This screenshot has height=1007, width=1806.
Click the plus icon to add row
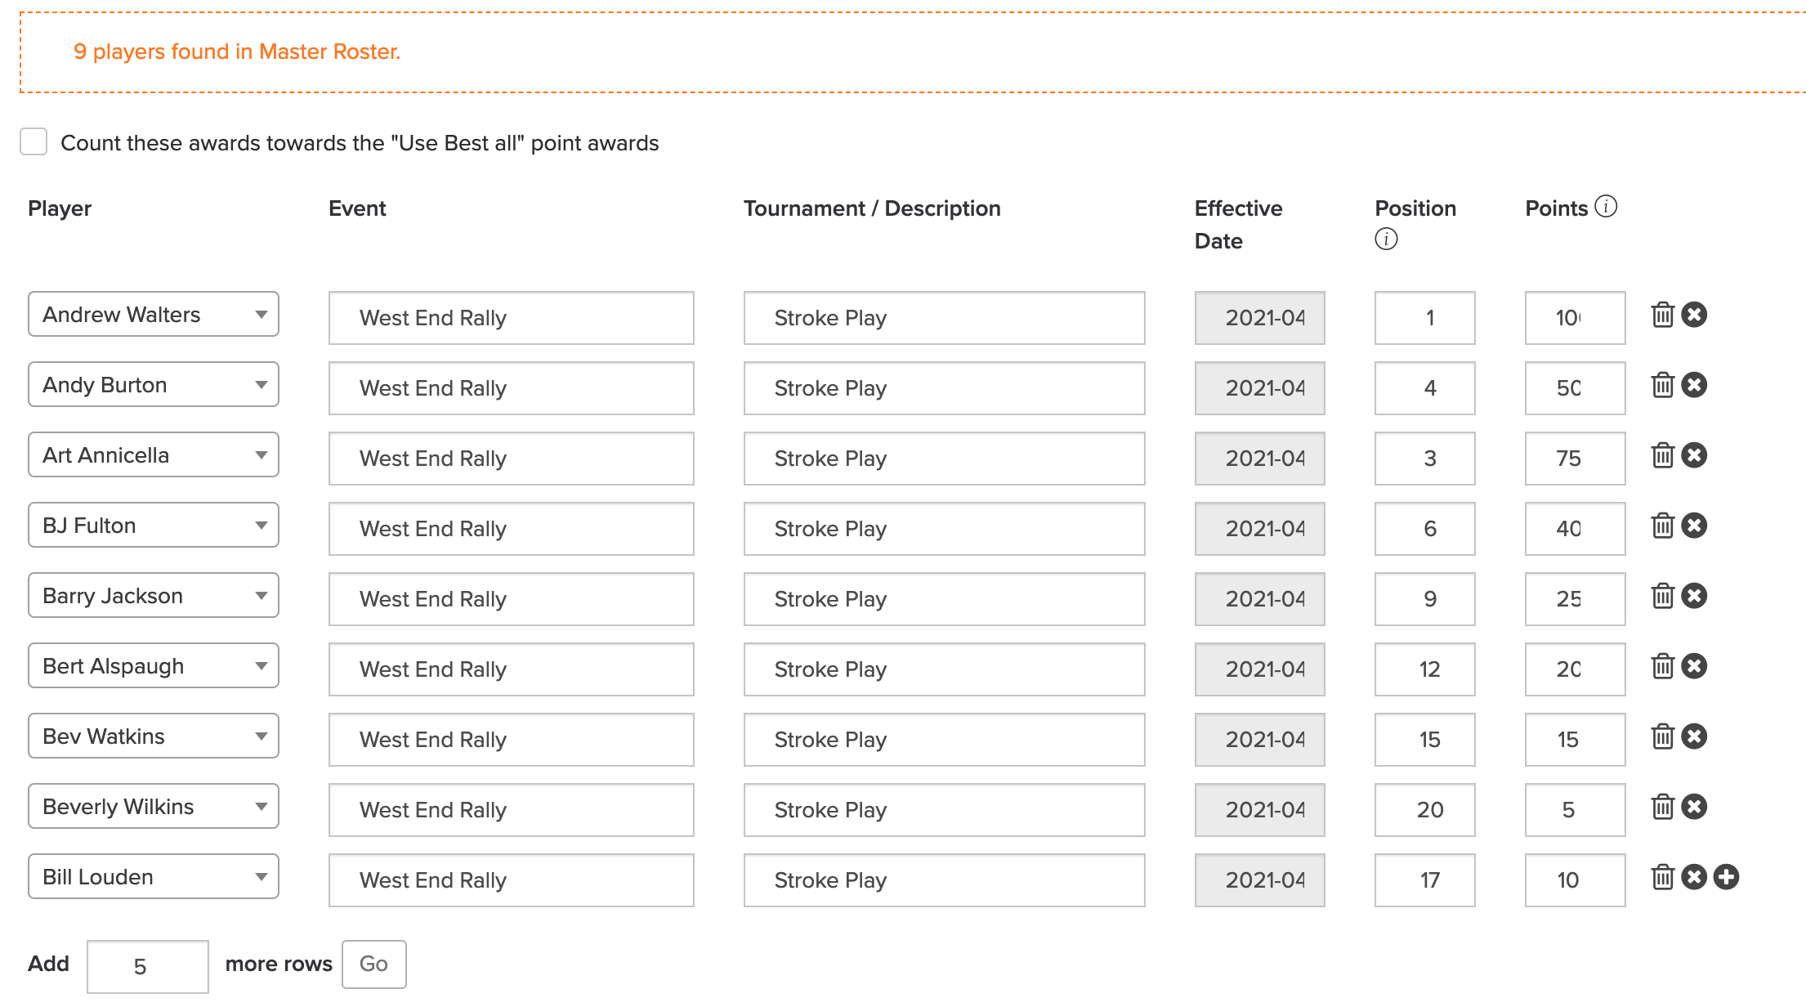click(1726, 877)
